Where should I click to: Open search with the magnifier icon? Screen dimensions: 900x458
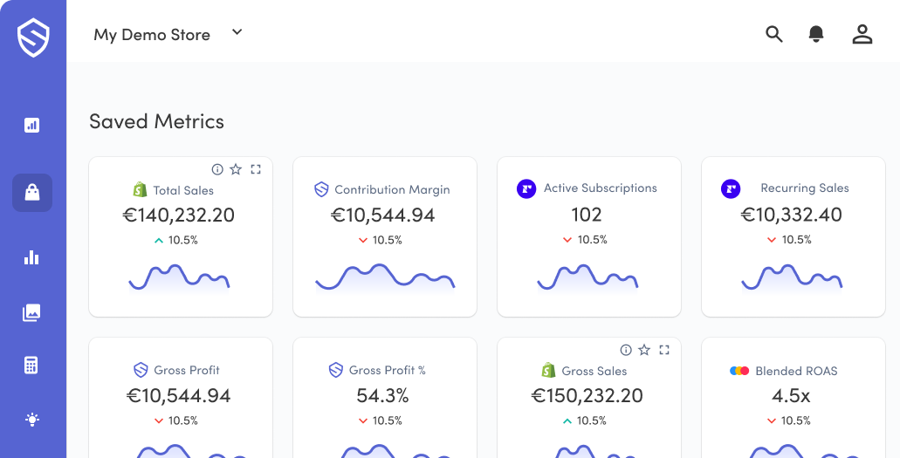(773, 34)
